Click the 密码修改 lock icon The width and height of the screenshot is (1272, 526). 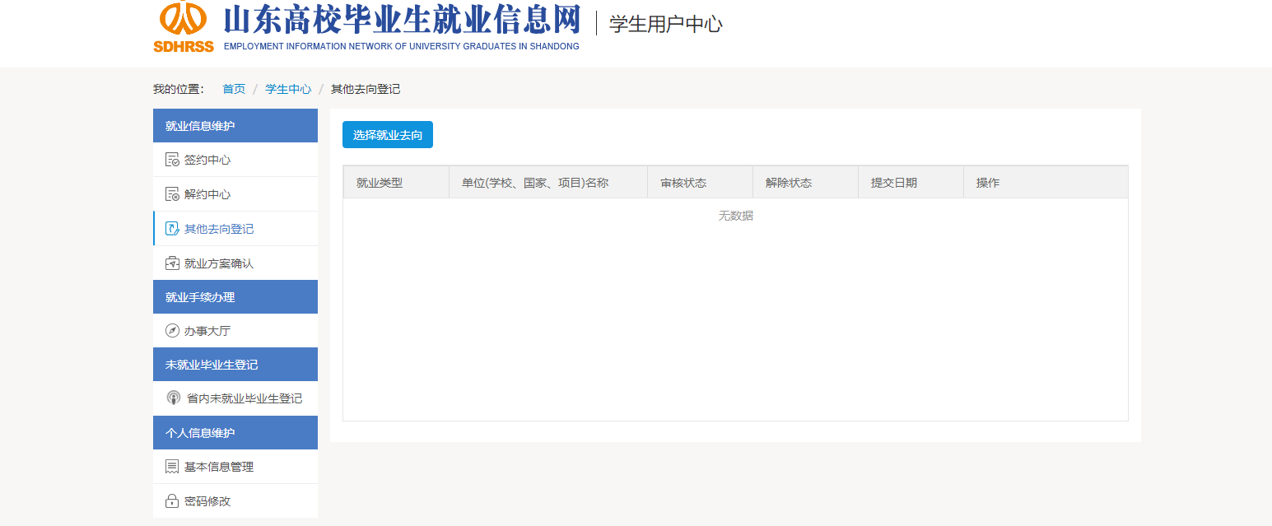172,501
